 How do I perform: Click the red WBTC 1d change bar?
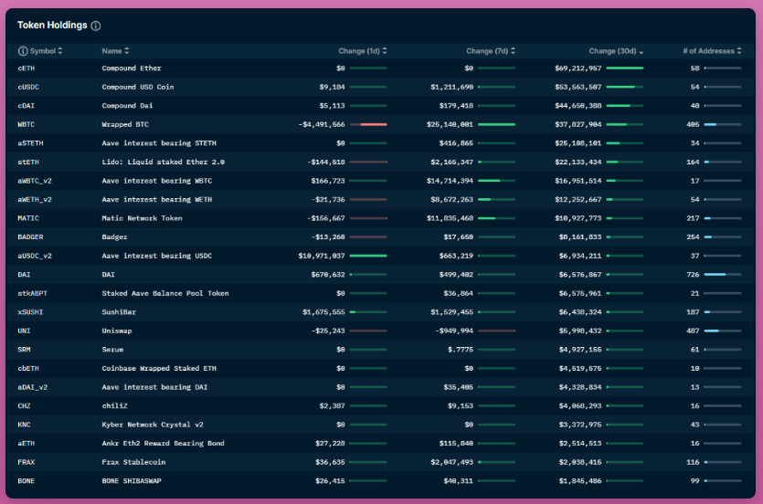(x=368, y=124)
